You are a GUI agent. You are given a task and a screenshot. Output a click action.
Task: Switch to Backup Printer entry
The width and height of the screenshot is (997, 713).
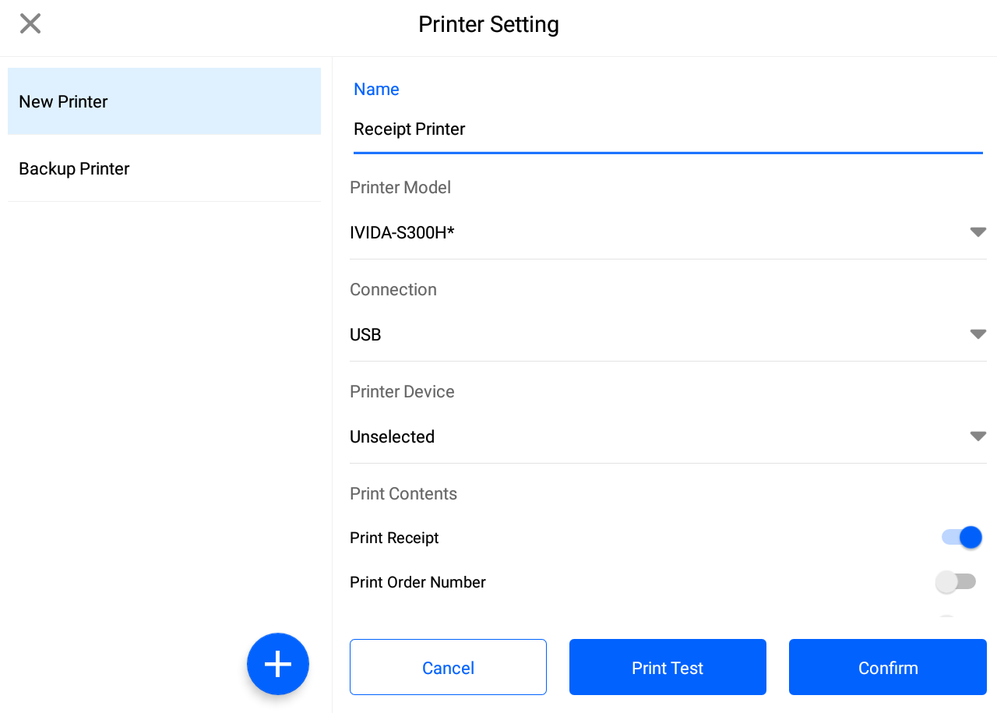coord(164,168)
